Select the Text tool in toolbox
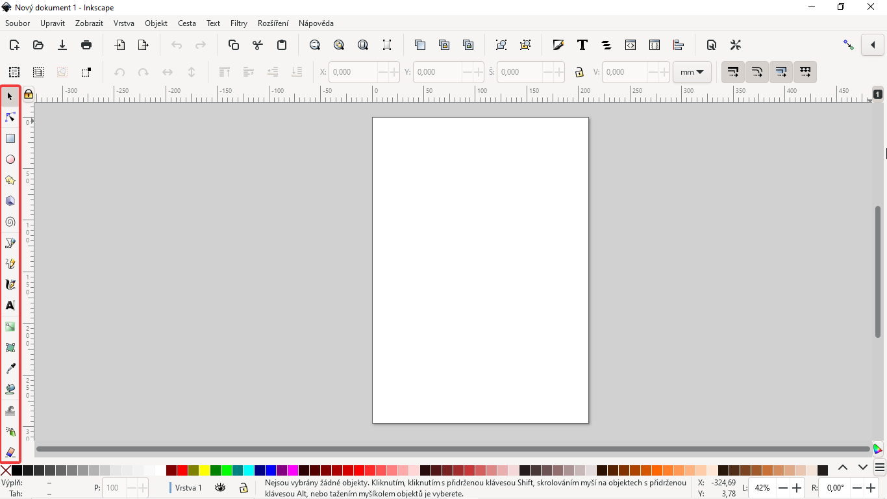The height and width of the screenshot is (499, 887). pyautogui.click(x=10, y=305)
